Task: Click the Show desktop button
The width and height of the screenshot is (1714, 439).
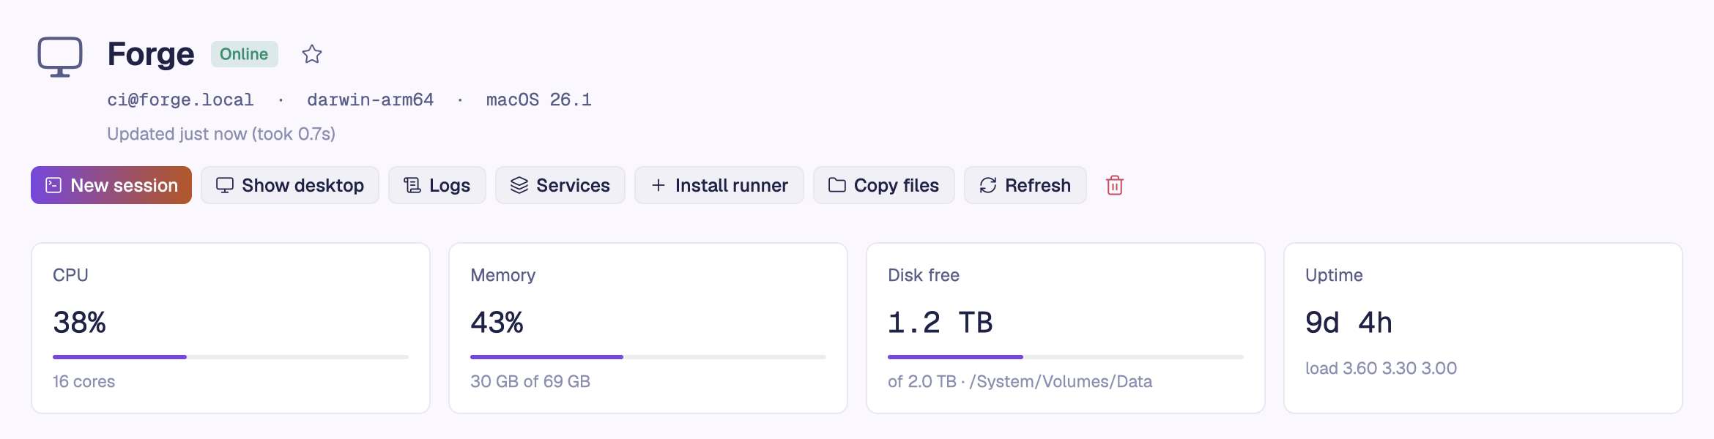Action: 290,185
